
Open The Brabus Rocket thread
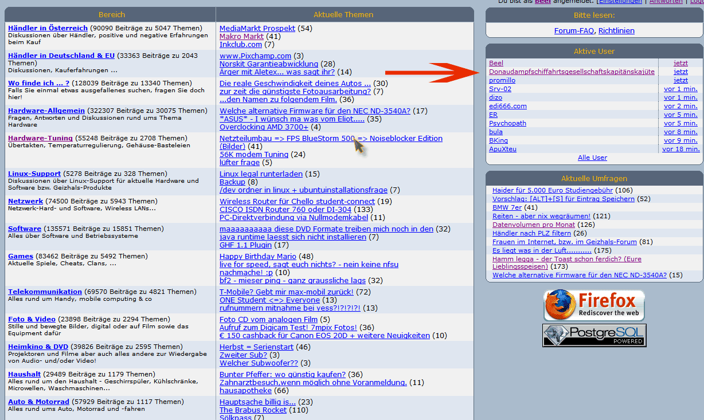click(x=253, y=410)
